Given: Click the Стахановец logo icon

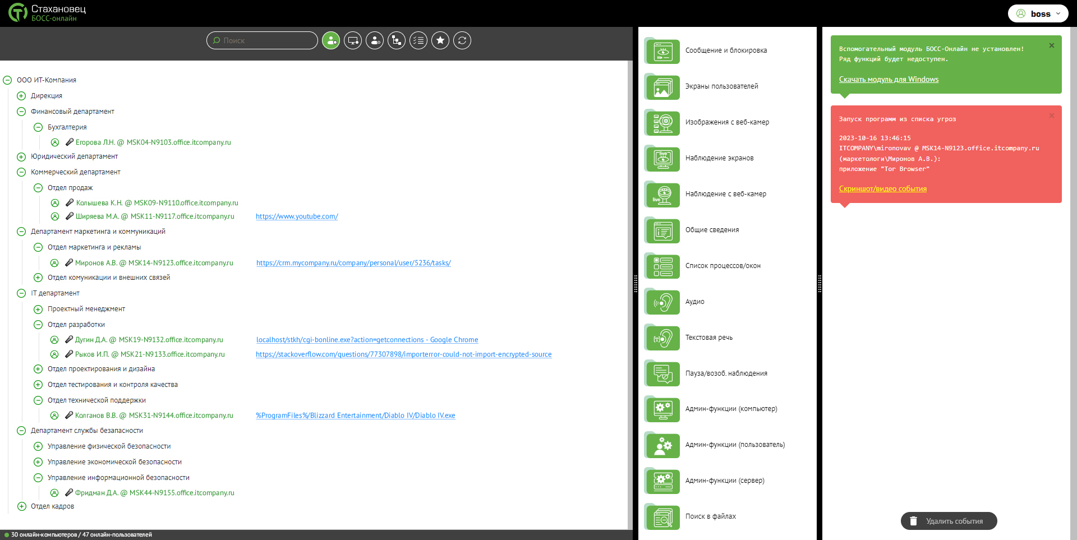Looking at the screenshot, I should (17, 12).
